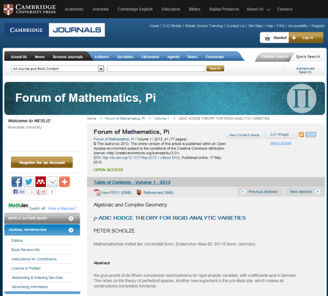Click the Facebook Like button
The width and height of the screenshot is (328, 296).
(x=19, y=192)
